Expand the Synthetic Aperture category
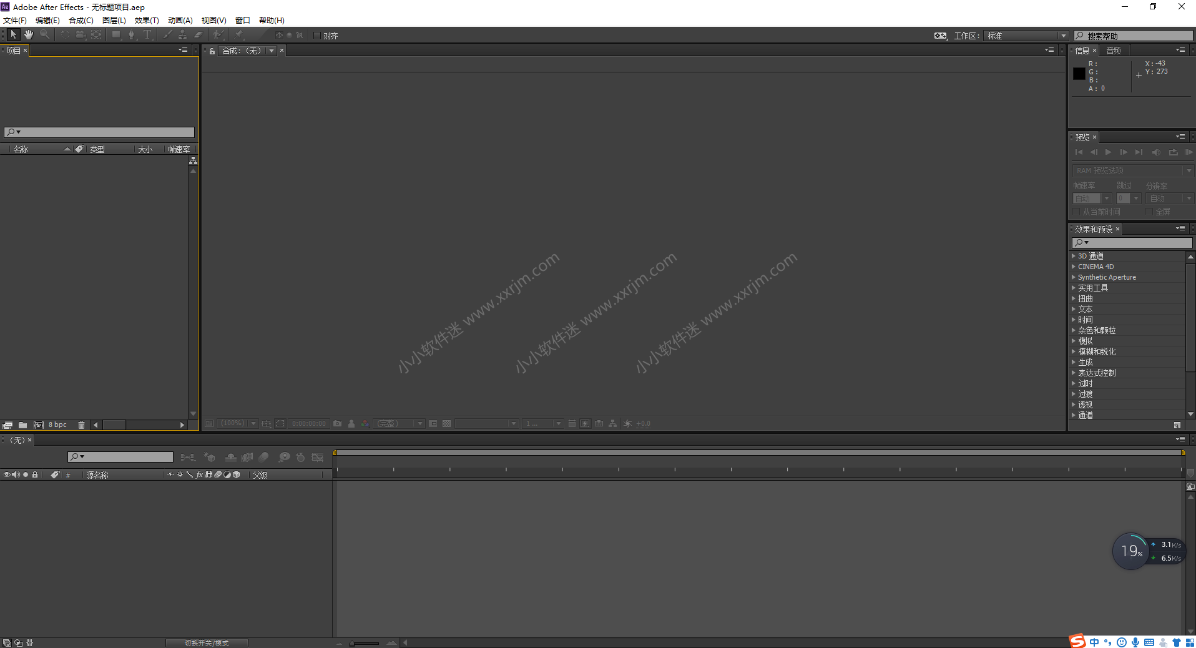The image size is (1196, 648). 1074,277
